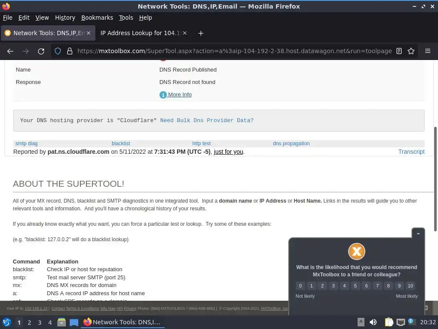Close the IP Address Lookup tab
Viewport: 438px width, 329px height.
pyautogui.click(x=185, y=33)
